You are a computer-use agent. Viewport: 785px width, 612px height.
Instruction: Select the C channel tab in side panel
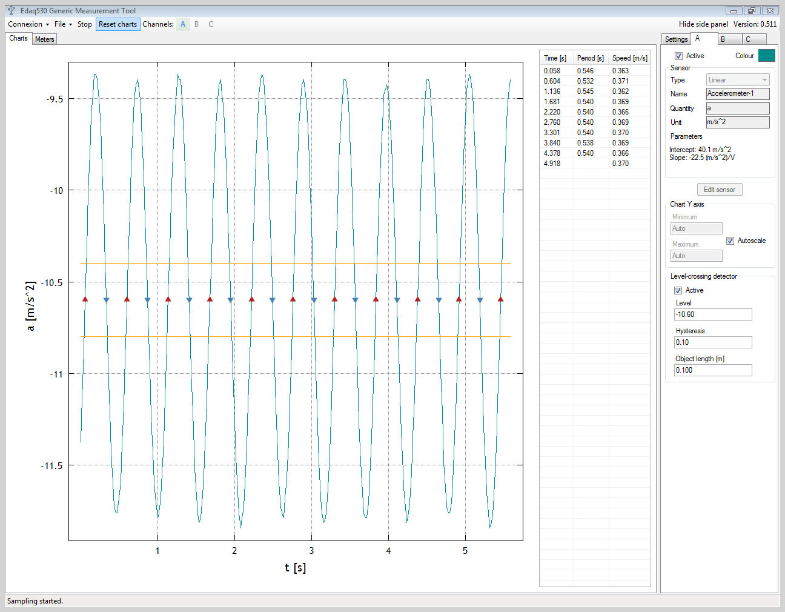755,39
